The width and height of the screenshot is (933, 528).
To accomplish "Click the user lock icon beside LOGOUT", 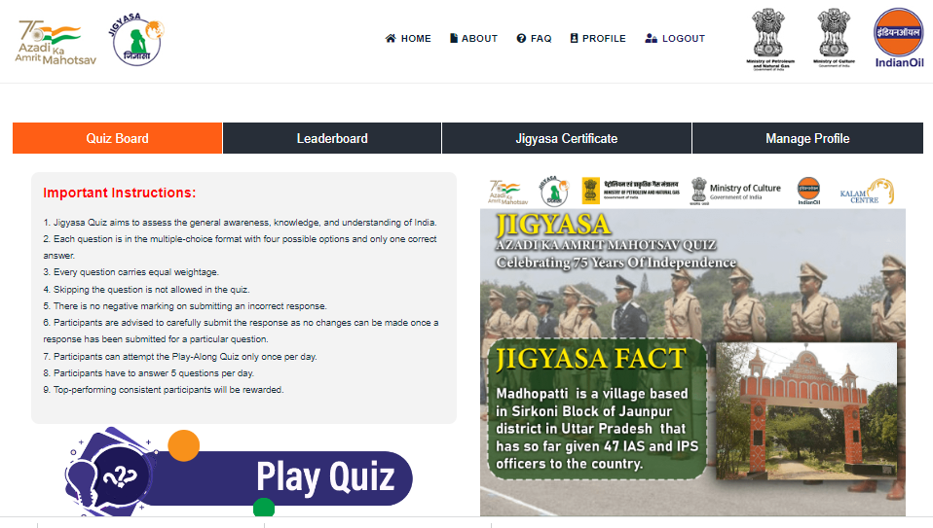I will pyautogui.click(x=651, y=38).
